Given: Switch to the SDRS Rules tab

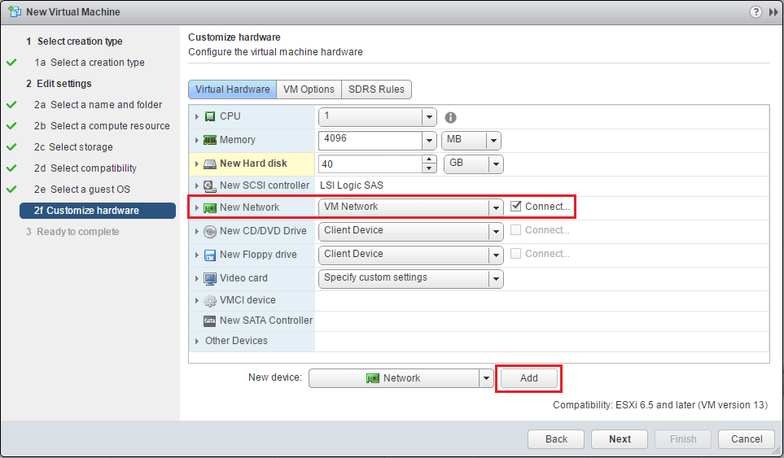Looking at the screenshot, I should [376, 89].
